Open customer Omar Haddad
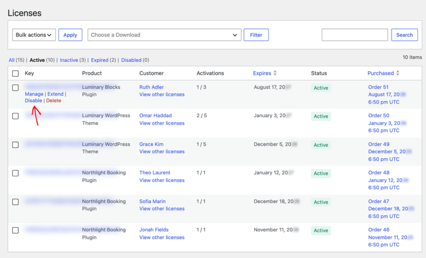Screen dimensions: 426x258 tap(155, 116)
